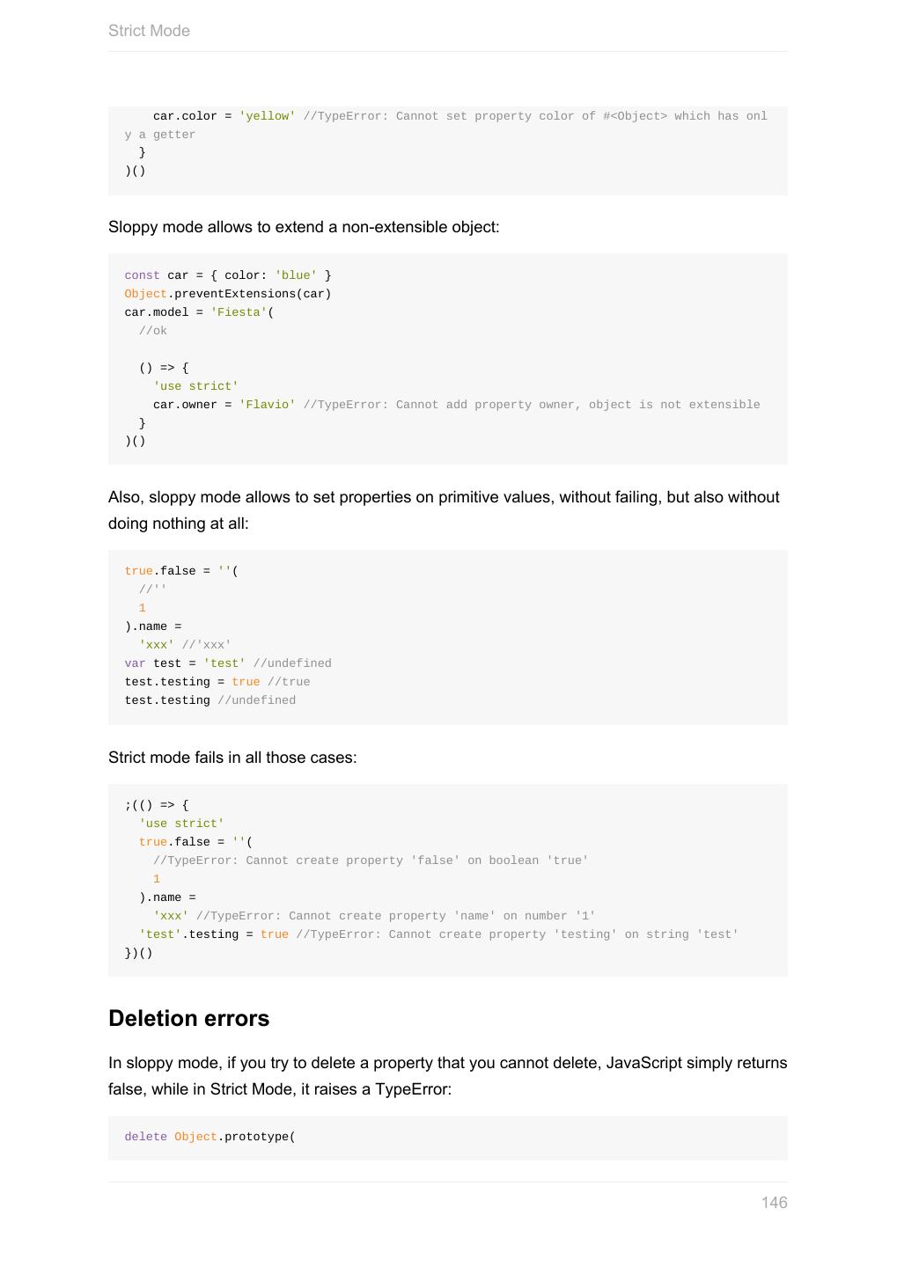The height and width of the screenshot is (1267, 897).
Task: Click the "Cannot create property 'false'" comment
Action: pyautogui.click(x=371, y=861)
